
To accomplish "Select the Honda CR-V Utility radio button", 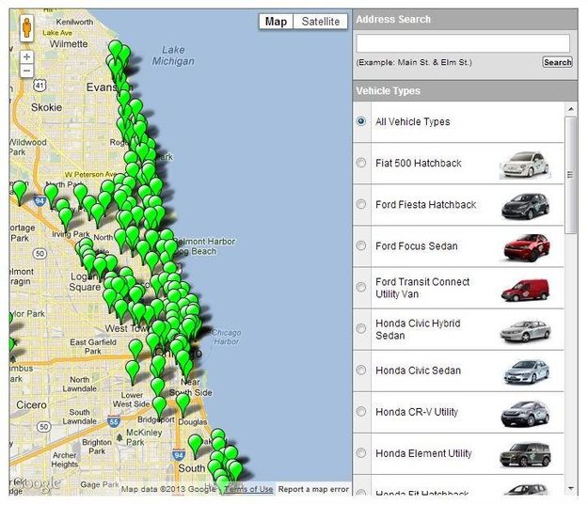I will coord(361,412).
